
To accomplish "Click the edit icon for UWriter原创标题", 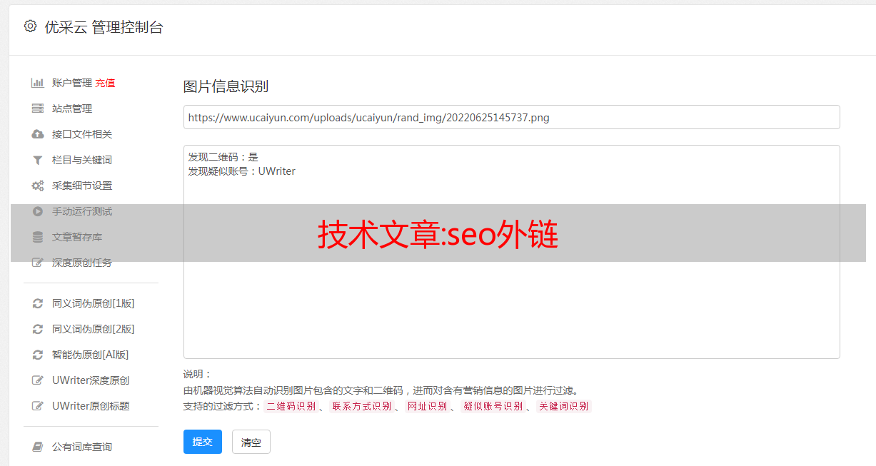I will point(38,406).
